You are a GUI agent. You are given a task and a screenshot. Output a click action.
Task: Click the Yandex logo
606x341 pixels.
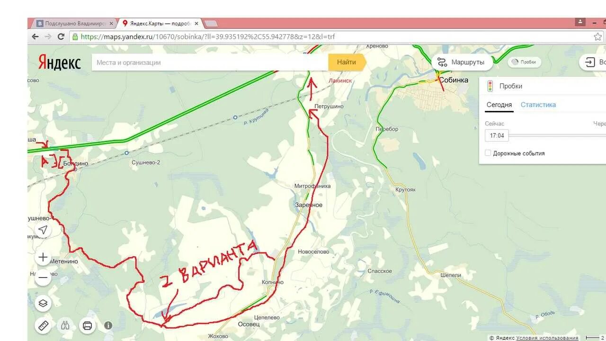[x=60, y=63]
